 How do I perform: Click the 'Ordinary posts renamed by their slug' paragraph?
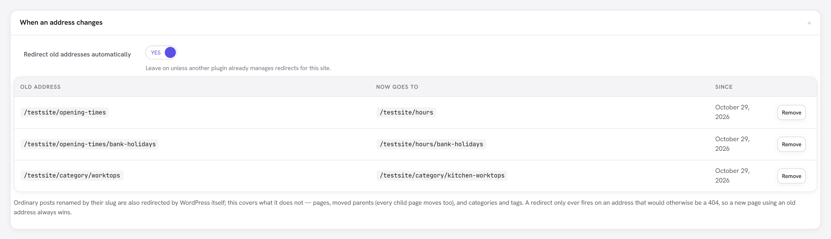tap(405, 207)
